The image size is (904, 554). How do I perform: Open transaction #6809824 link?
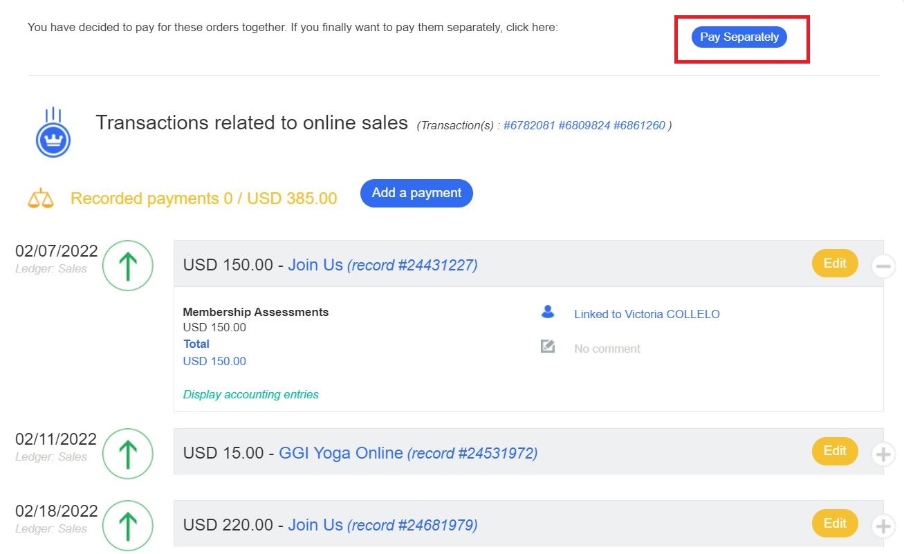pos(584,126)
